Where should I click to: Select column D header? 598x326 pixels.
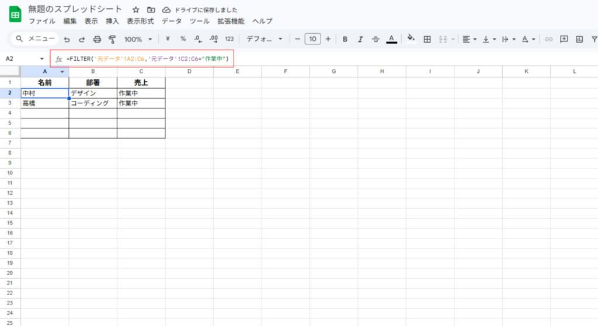(x=189, y=71)
